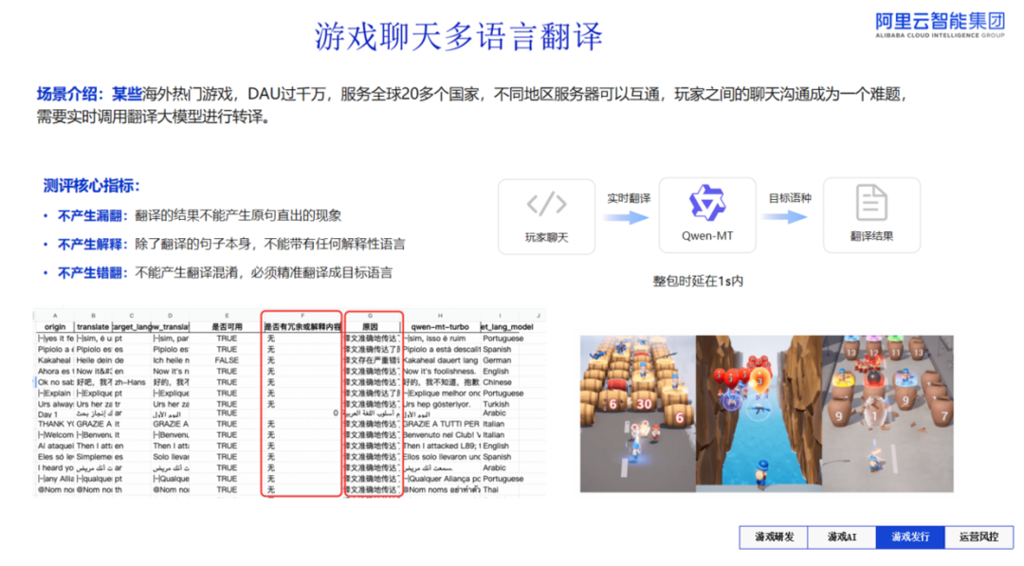The width and height of the screenshot is (1024, 566).
Task: Select the qwen-mt-turbo column header cell
Action: pos(440,326)
